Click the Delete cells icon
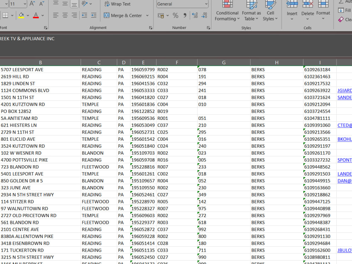This screenshot has height=264, width=352. point(308,4)
